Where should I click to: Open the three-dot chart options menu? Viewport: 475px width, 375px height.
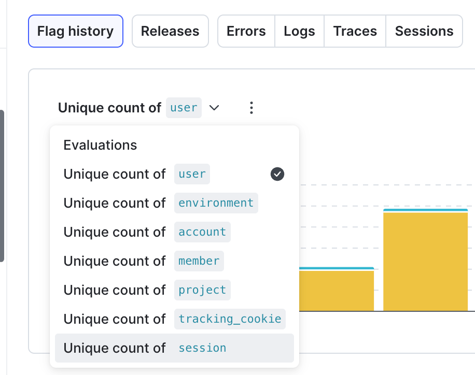(251, 108)
